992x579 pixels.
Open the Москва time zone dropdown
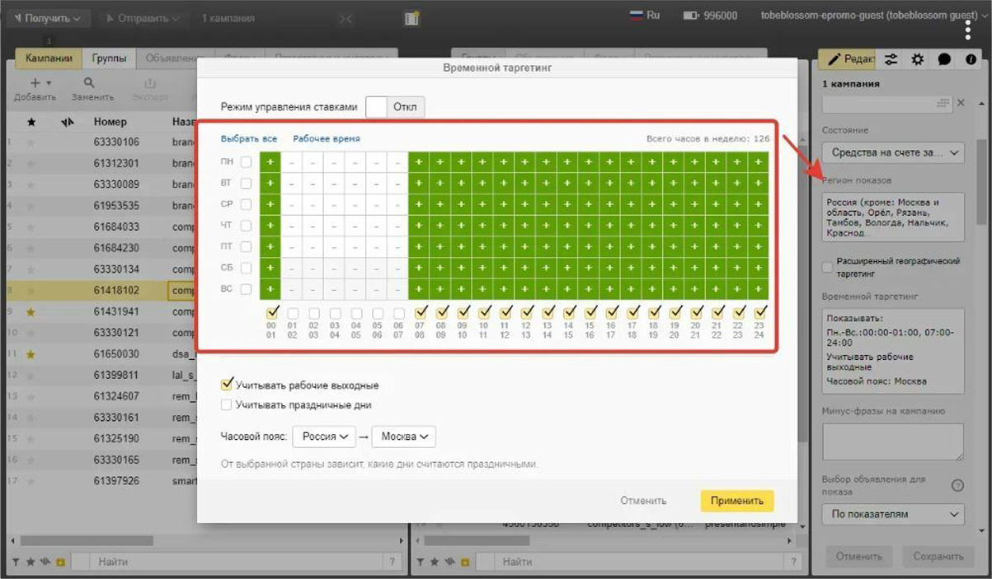(x=404, y=437)
